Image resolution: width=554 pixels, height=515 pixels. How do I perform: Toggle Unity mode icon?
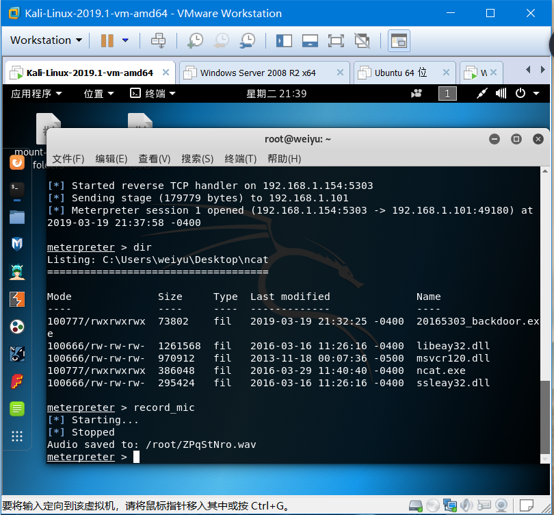(362, 40)
